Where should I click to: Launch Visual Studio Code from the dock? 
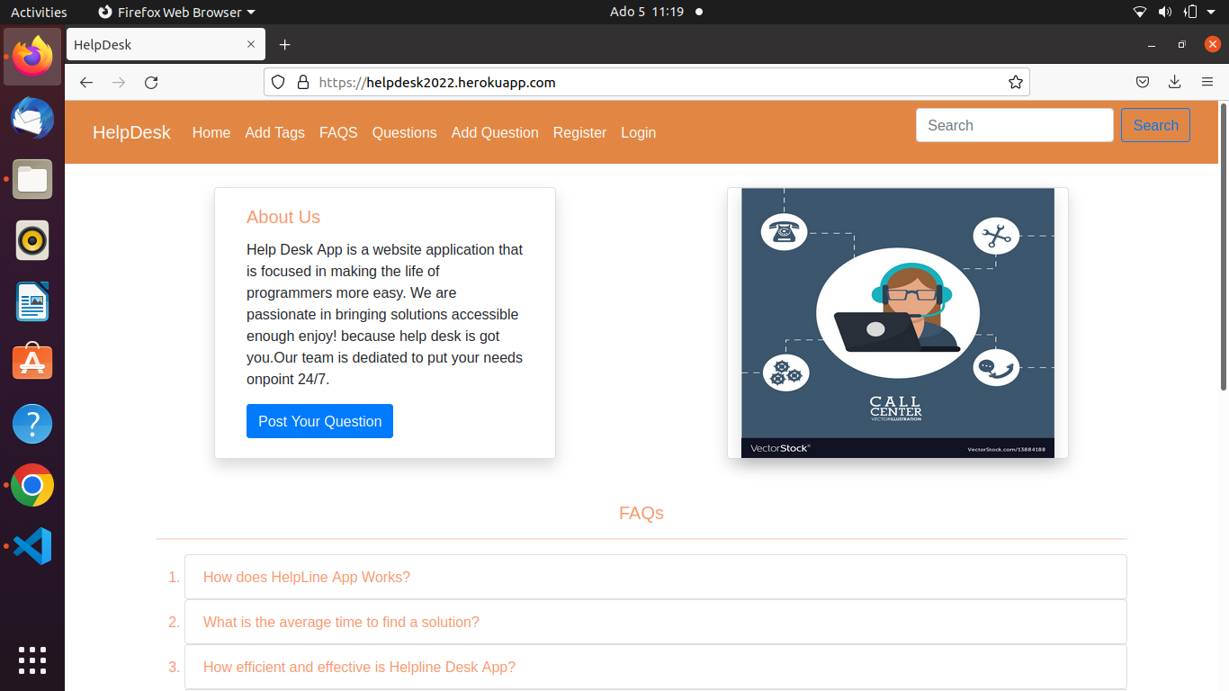(32, 546)
